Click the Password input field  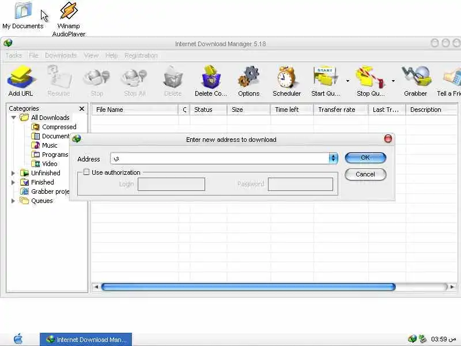pos(300,184)
